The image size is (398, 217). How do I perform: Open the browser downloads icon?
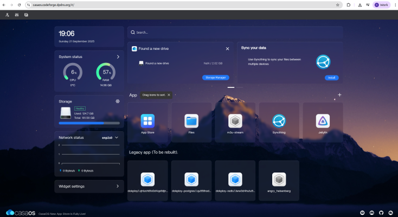point(360,5)
